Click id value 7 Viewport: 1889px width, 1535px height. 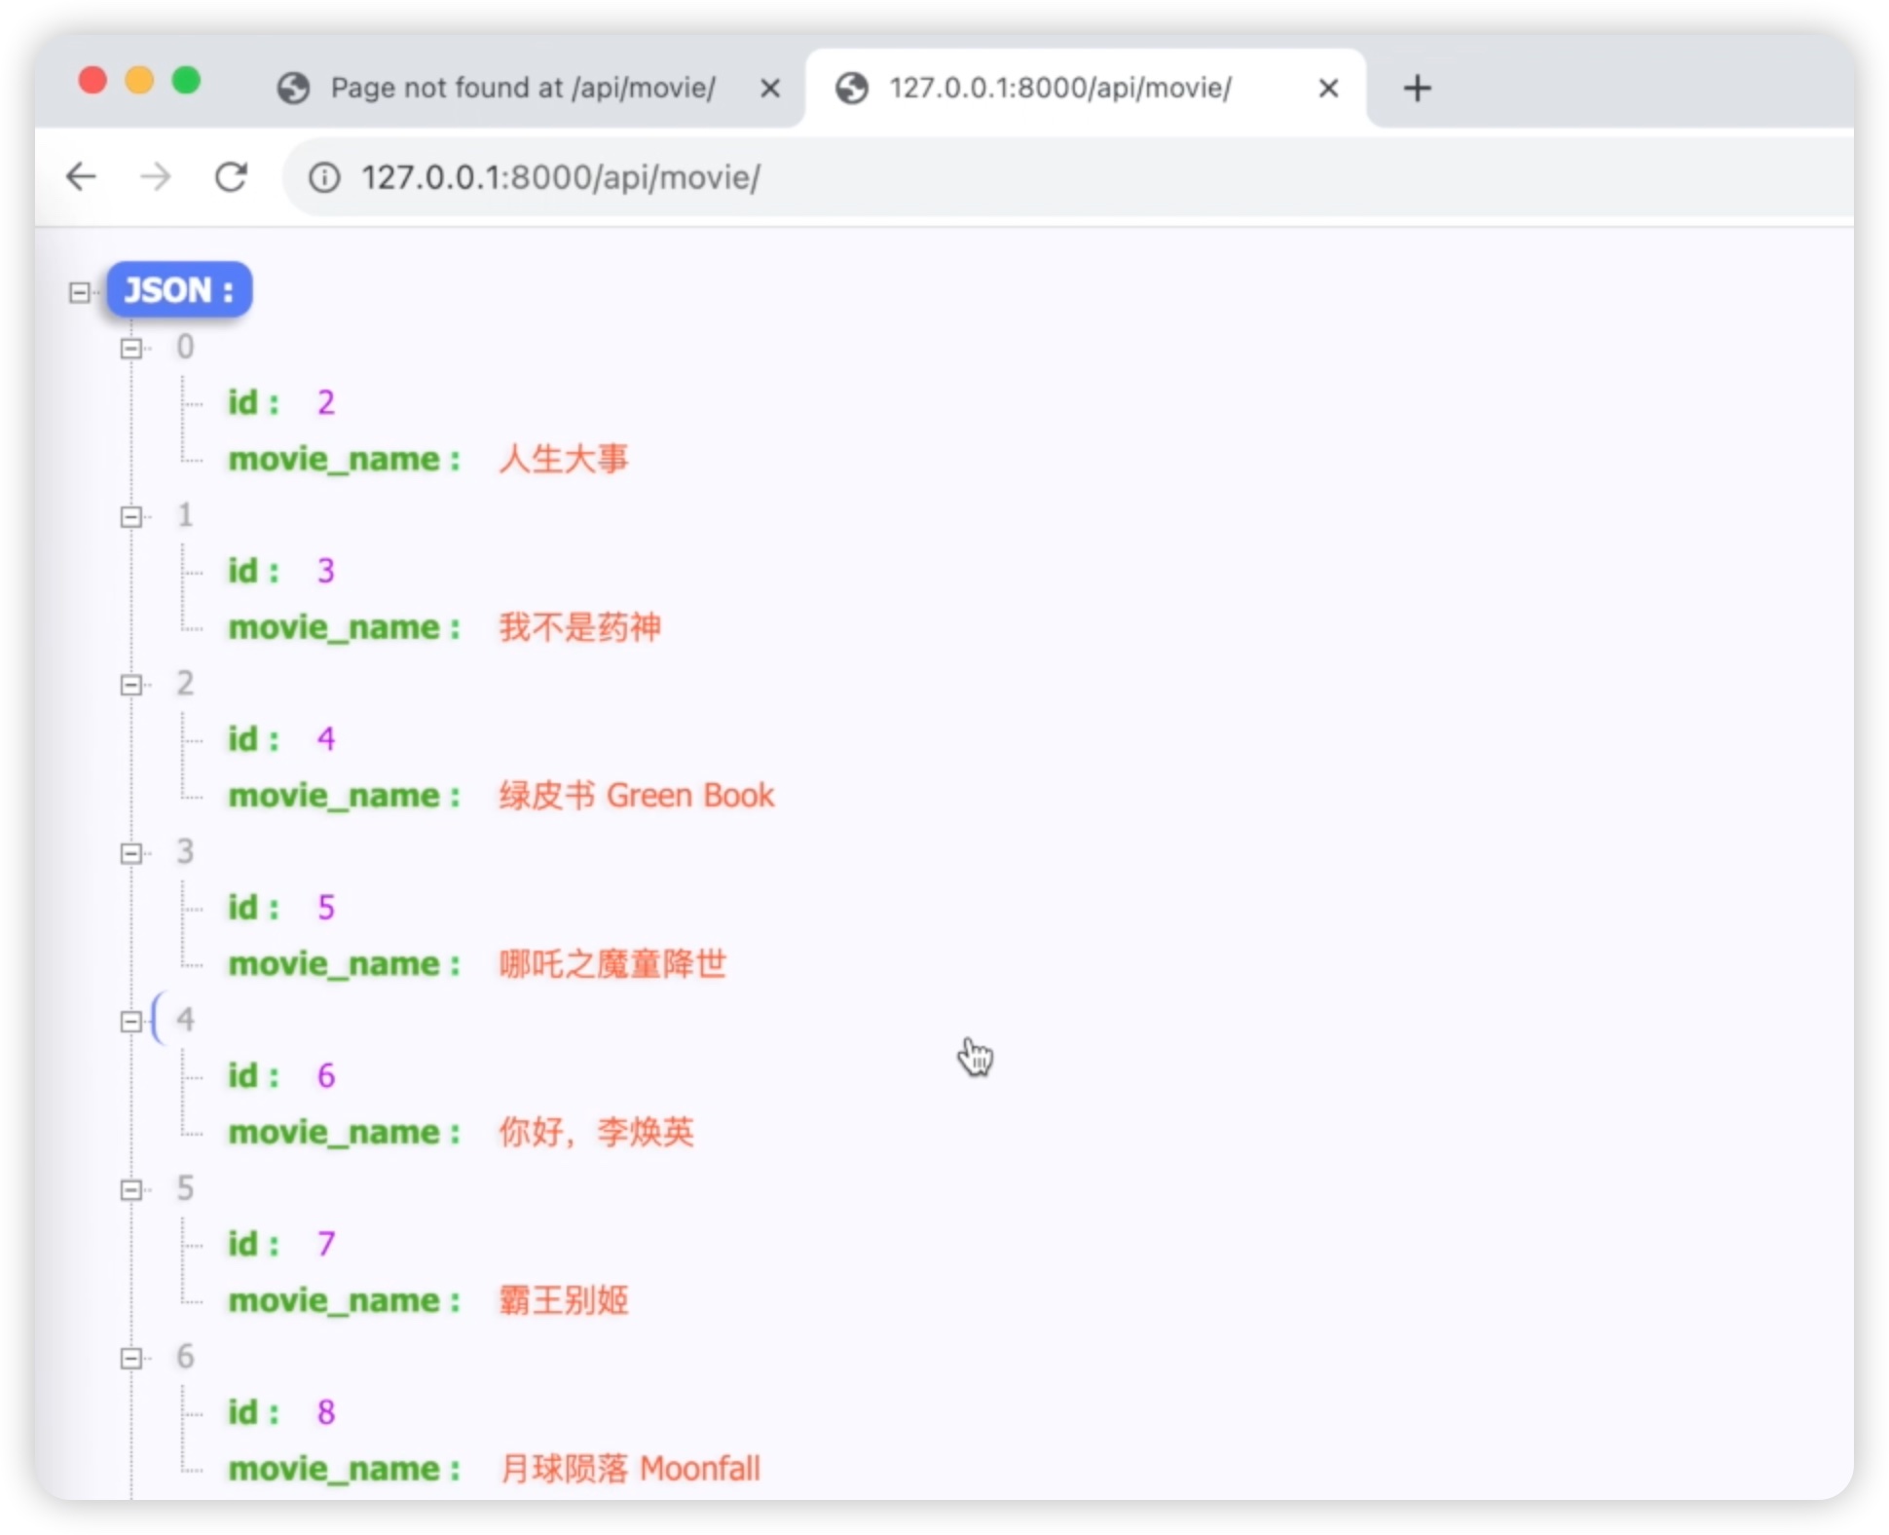click(326, 1244)
